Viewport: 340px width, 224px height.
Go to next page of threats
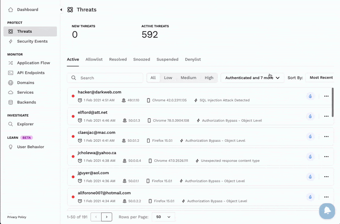point(107,217)
